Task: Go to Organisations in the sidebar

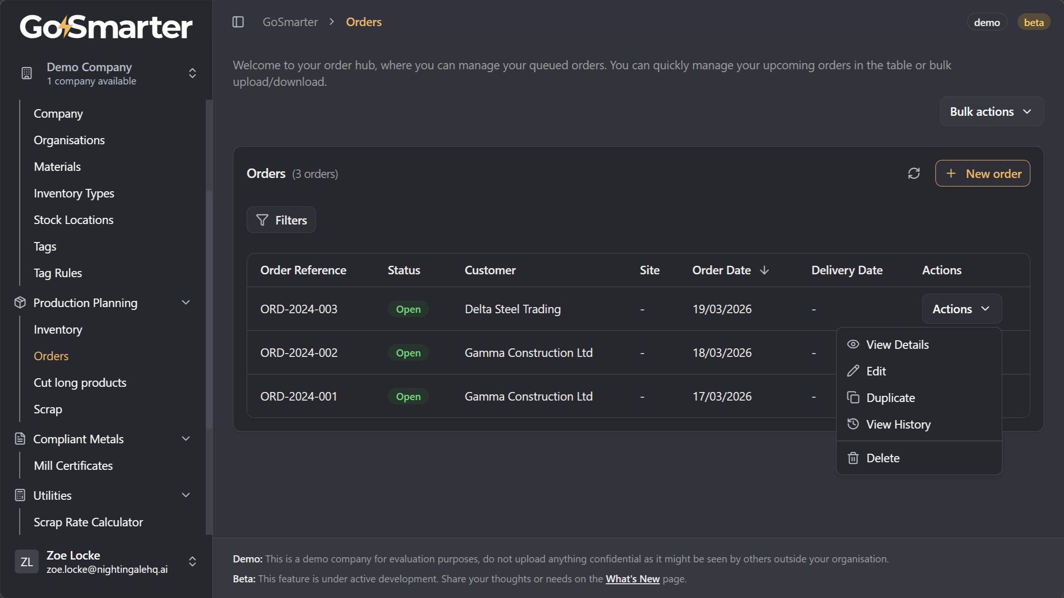Action: coord(69,140)
